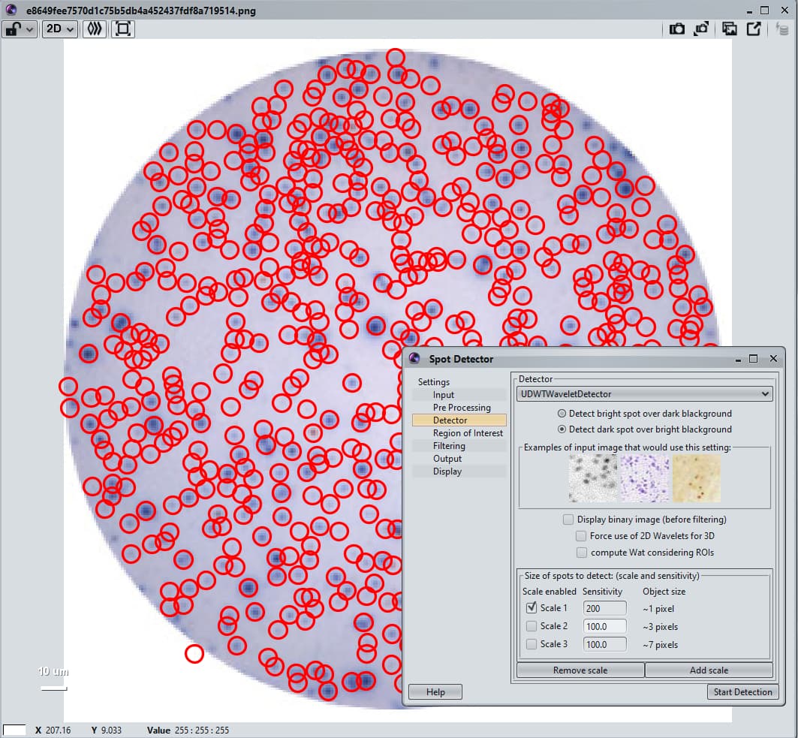The height and width of the screenshot is (738, 798).
Task: Duplicate the image via the photos icon
Action: (729, 29)
